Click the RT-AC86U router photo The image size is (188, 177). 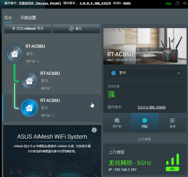[x=145, y=46]
